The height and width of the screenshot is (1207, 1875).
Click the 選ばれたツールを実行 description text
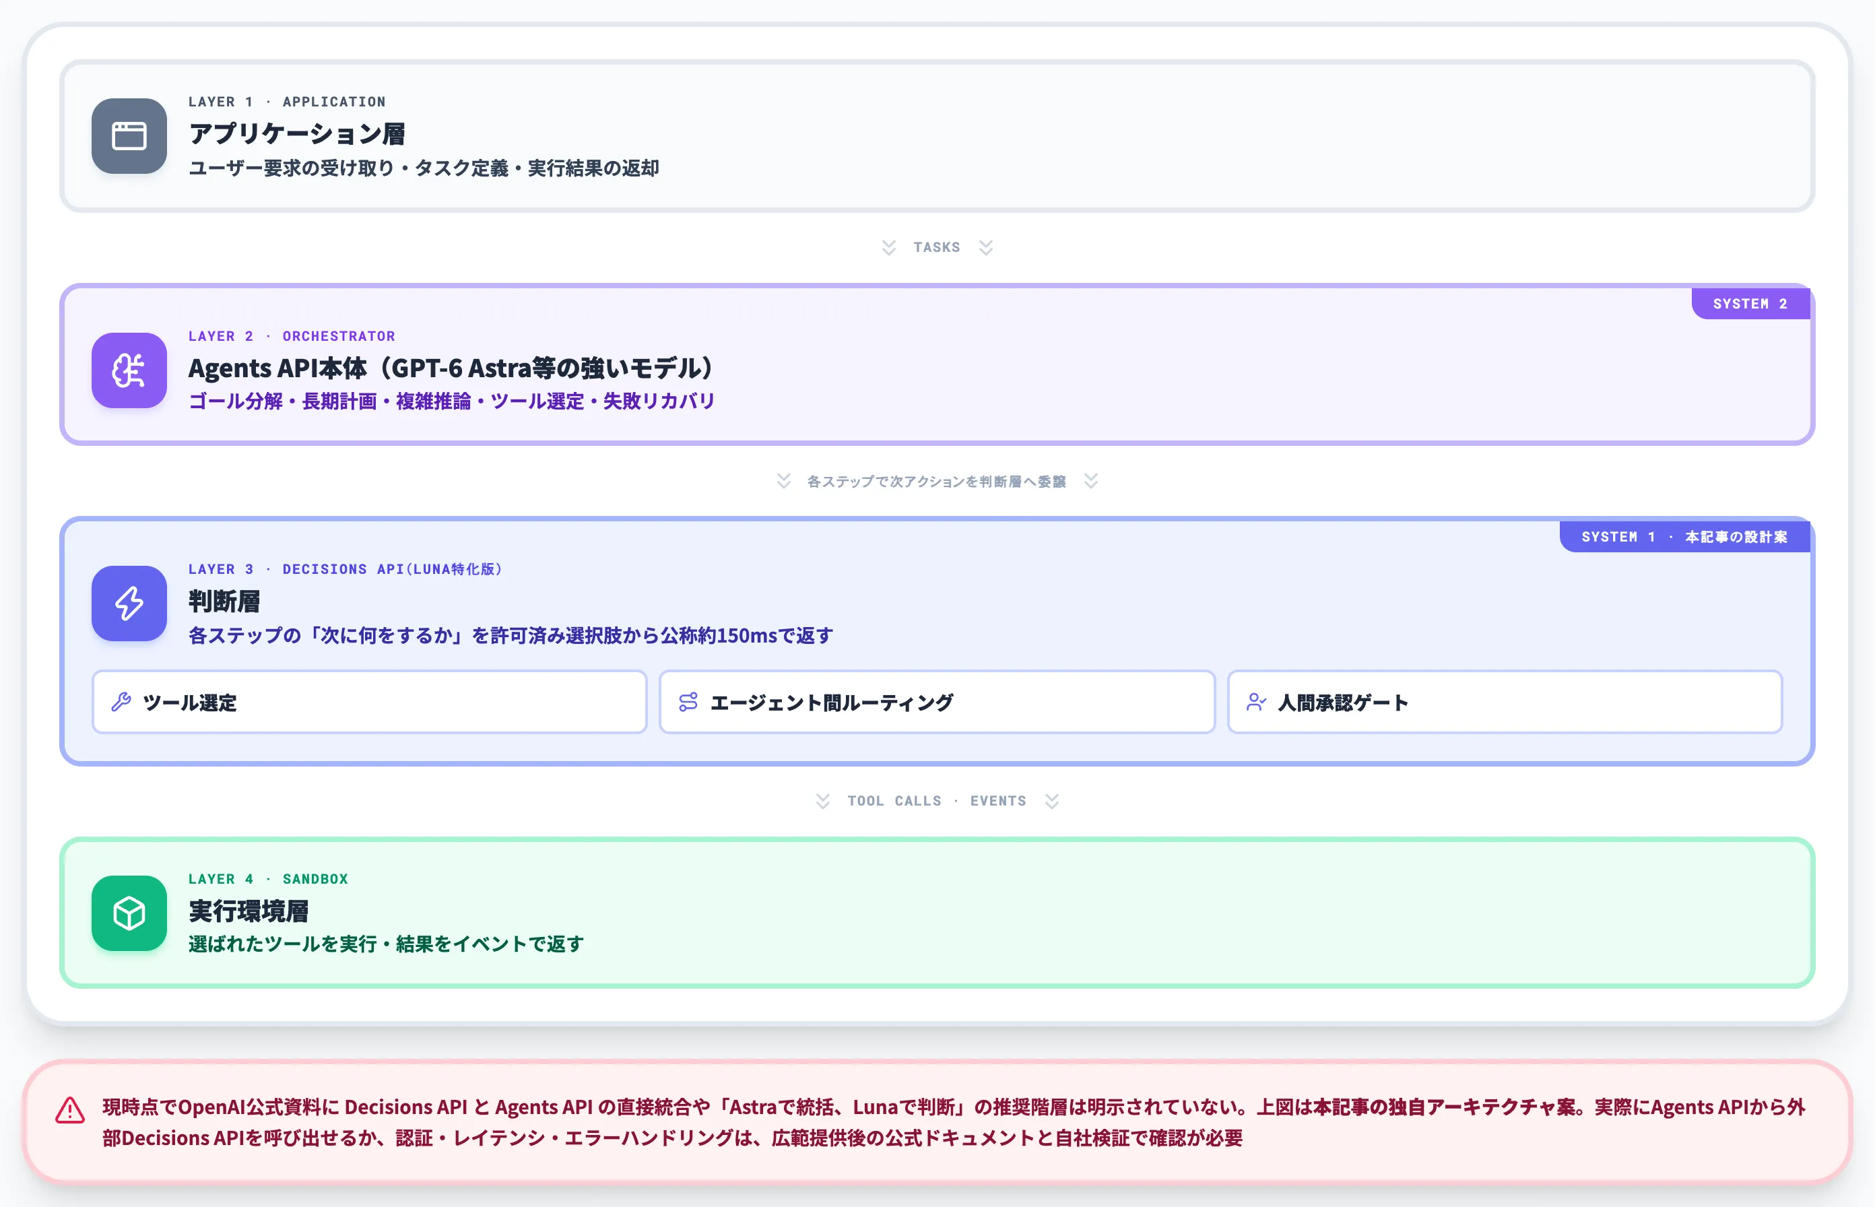387,944
